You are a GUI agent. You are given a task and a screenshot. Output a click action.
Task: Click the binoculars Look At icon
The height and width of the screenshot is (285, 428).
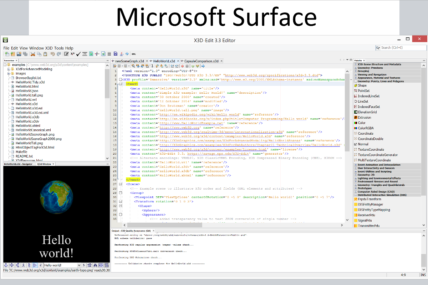(x=95, y=265)
